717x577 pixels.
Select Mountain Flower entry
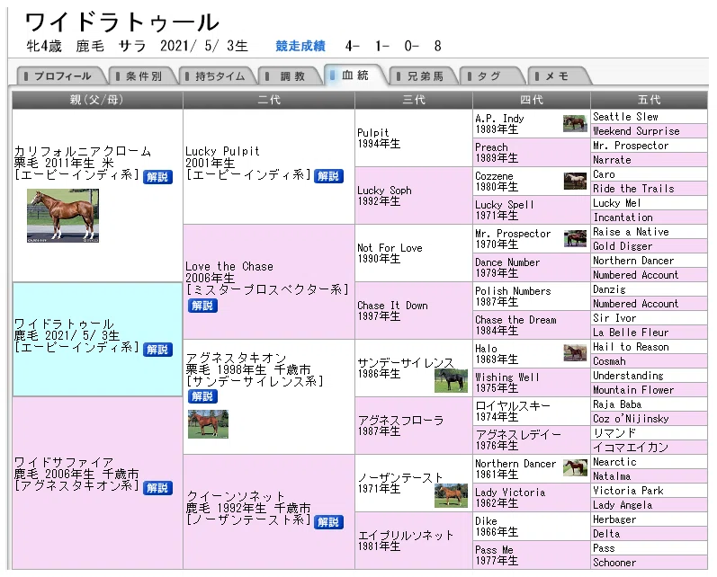pyautogui.click(x=649, y=390)
